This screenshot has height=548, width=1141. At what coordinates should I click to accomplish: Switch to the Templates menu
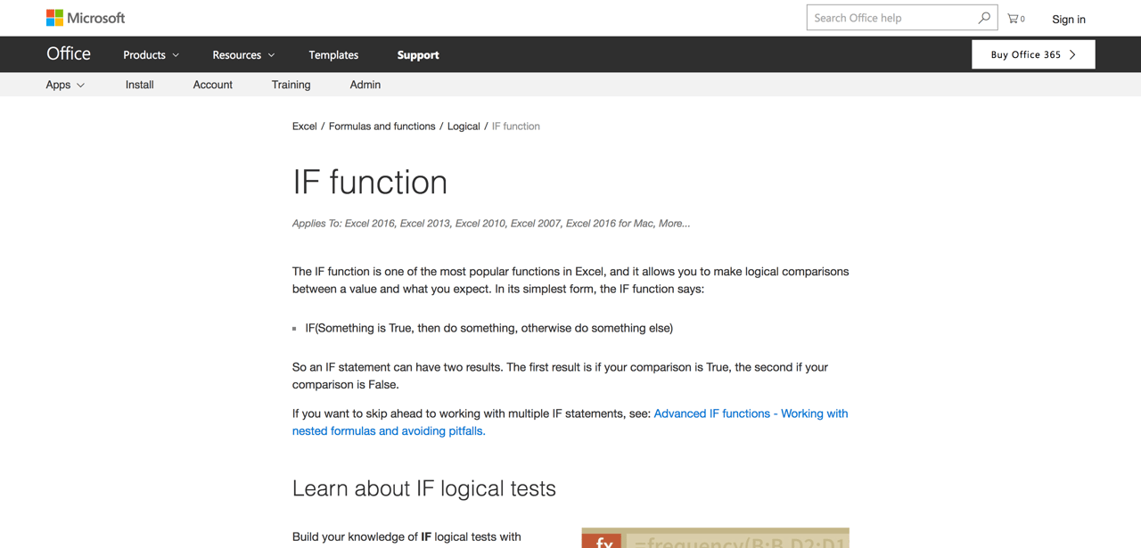332,54
